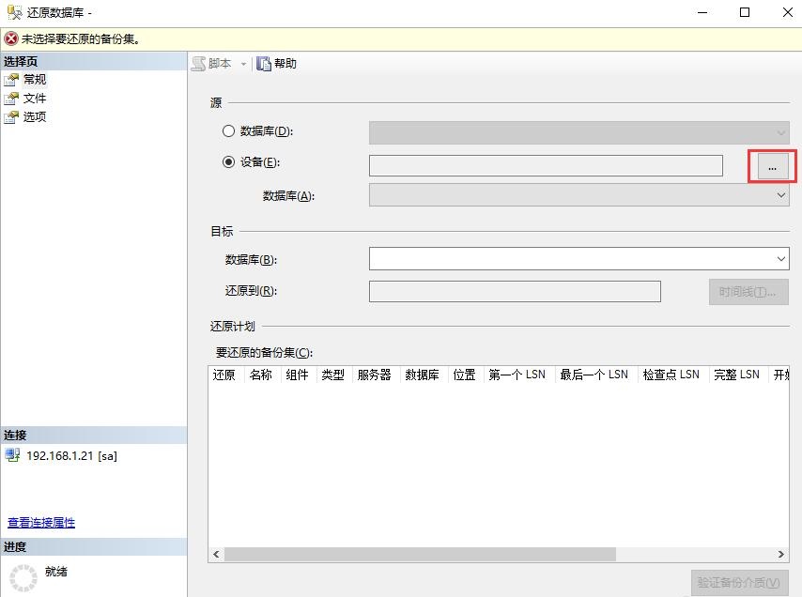Open the 查看连接属性 link

tap(39, 522)
